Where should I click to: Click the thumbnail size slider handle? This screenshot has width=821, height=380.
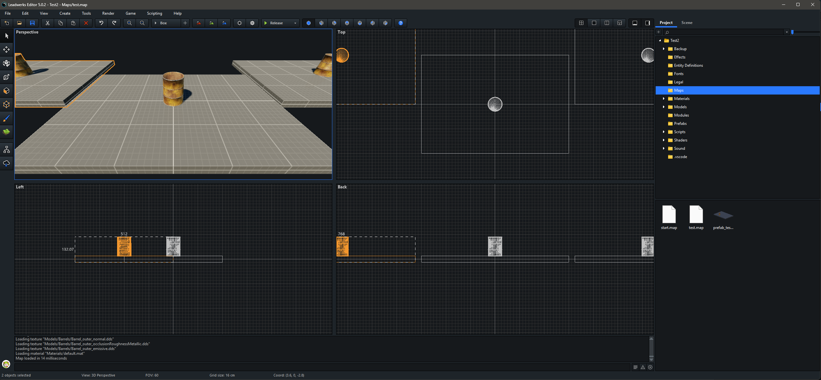click(792, 32)
